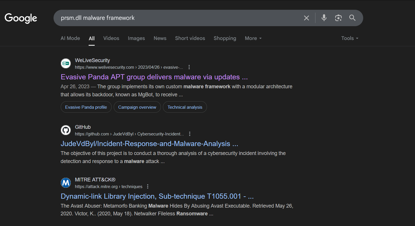The image size is (415, 226).
Task: Click the Evasive Panda profile chip
Action: (x=86, y=107)
